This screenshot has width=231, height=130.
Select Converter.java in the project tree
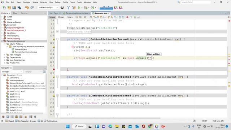[21, 49]
